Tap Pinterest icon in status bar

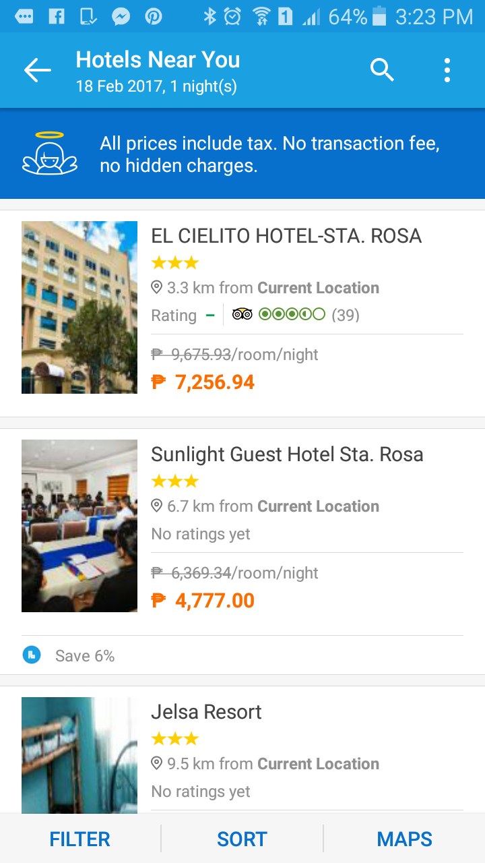(x=154, y=16)
